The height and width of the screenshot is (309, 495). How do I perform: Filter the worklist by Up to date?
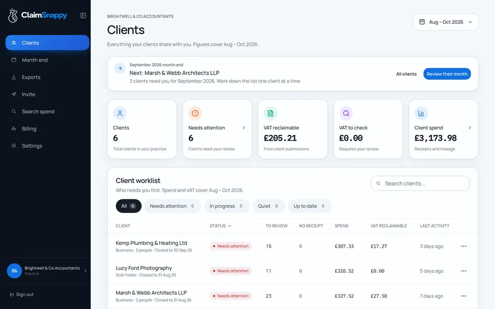pyautogui.click(x=310, y=206)
